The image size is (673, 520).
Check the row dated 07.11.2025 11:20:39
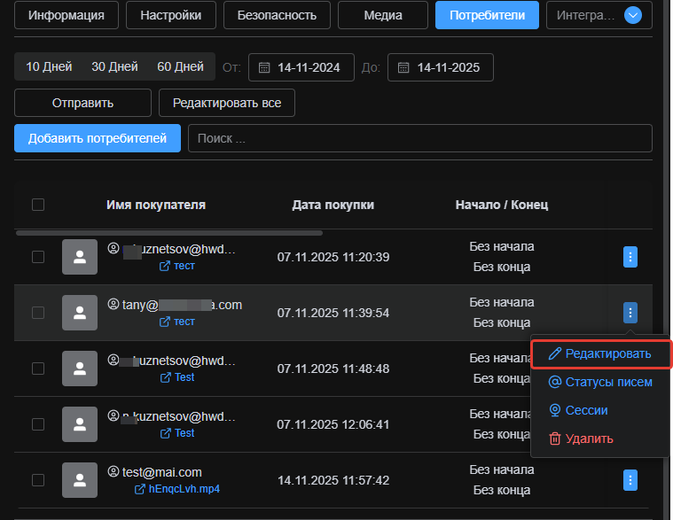point(38,257)
